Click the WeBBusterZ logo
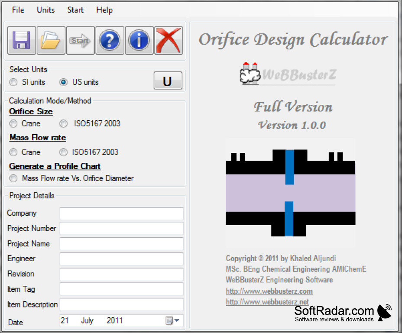The height and width of the screenshot is (333, 402). pyautogui.click(x=288, y=74)
